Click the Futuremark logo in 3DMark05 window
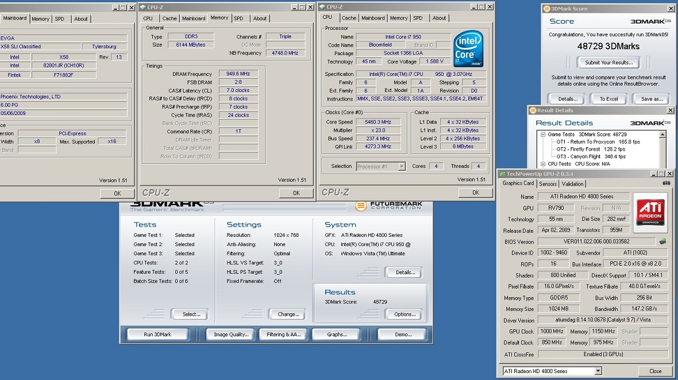The height and width of the screenshot is (380, 678). [x=388, y=206]
